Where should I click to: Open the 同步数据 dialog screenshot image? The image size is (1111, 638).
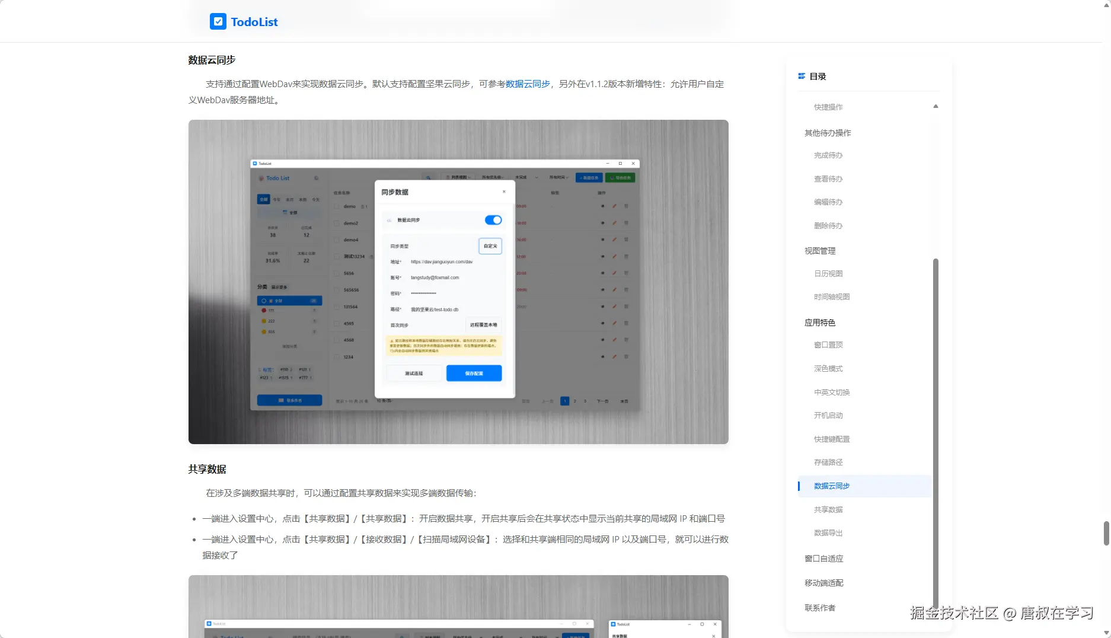point(458,282)
